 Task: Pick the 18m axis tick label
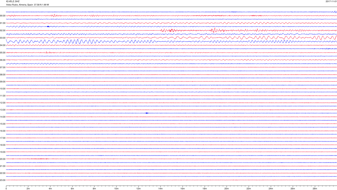[204, 189]
